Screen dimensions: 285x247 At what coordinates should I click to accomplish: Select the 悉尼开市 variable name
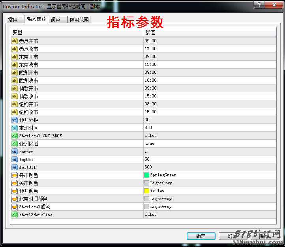pyautogui.click(x=28, y=41)
